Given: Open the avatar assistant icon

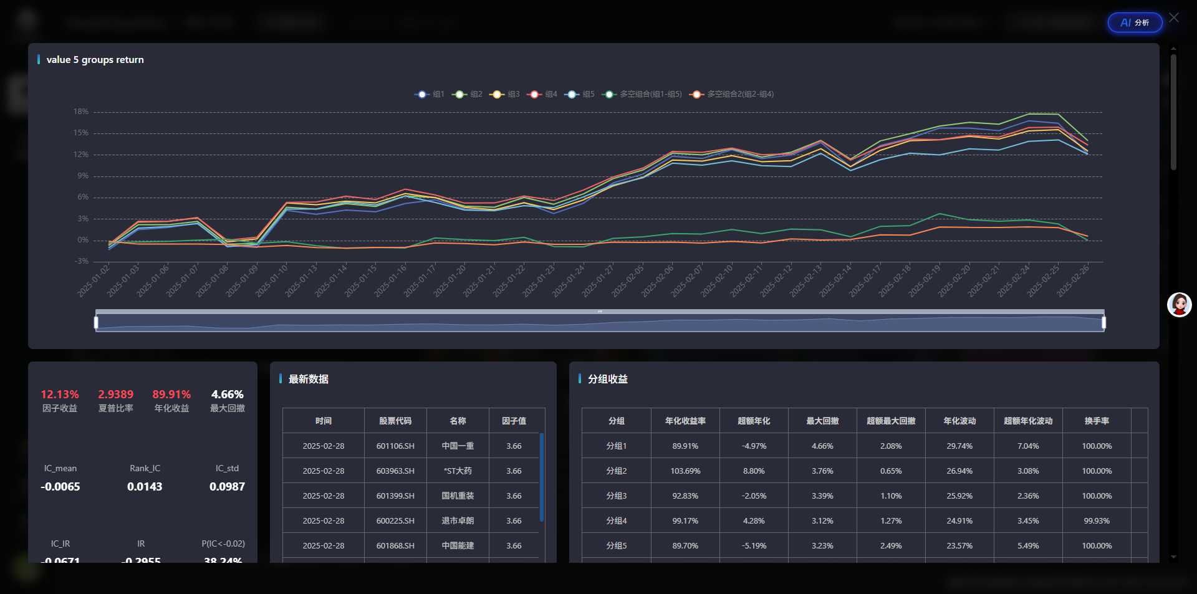Looking at the screenshot, I should pyautogui.click(x=1179, y=305).
